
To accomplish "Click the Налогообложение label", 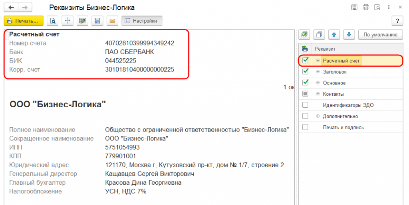I will tap(36, 191).
